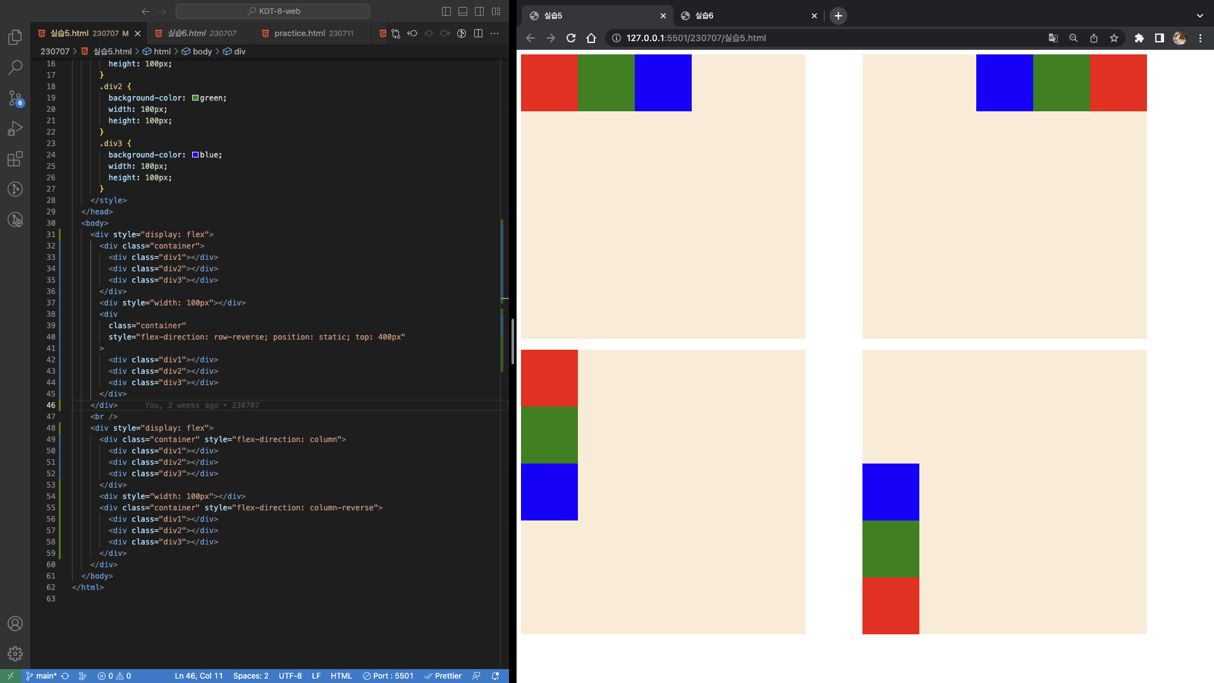
Task: Open notifications bell in status bar
Action: 496,676
